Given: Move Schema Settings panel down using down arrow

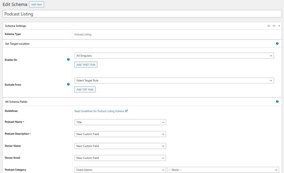Looking at the screenshot, I should tap(274, 25).
